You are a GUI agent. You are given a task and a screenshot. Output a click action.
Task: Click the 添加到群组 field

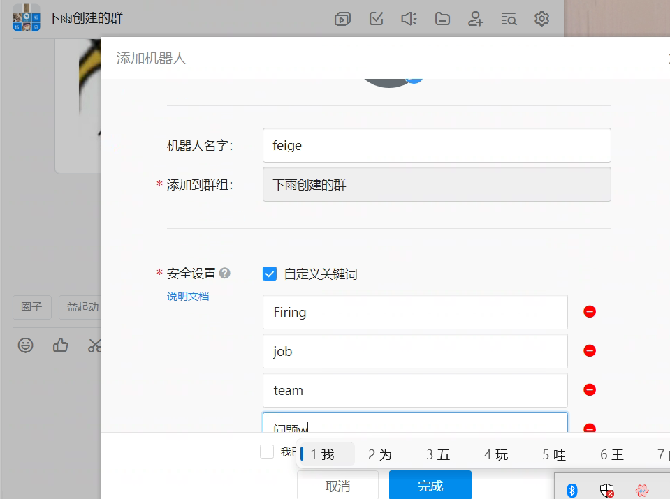pos(437,184)
